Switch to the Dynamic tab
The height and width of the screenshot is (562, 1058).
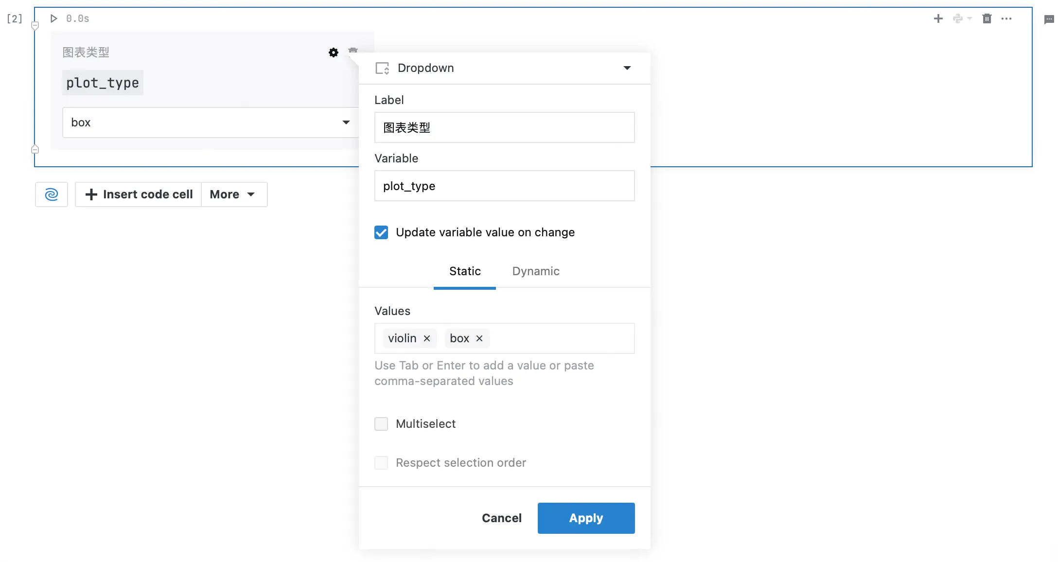(536, 271)
